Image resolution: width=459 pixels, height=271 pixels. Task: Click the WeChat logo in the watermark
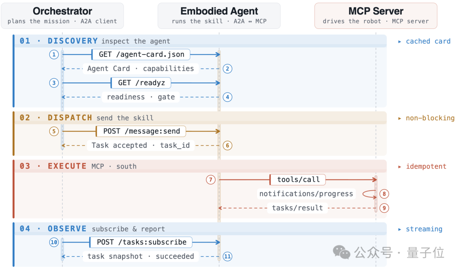342,253
